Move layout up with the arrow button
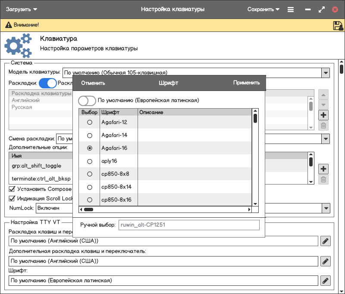This screenshot has width=345, height=294. tap(323, 94)
